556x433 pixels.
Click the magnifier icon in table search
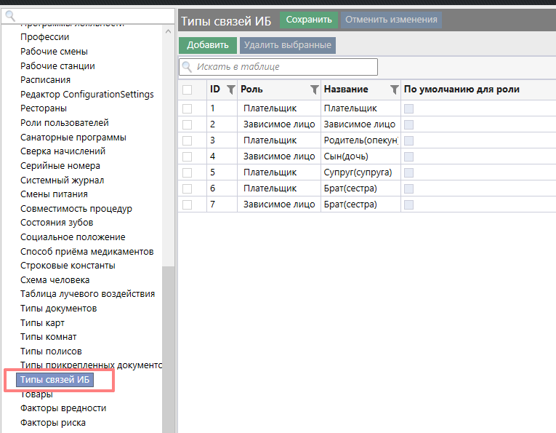(187, 67)
